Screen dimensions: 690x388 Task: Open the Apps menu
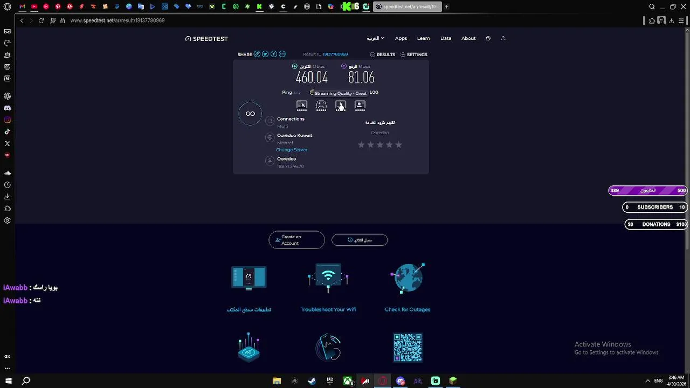(x=401, y=38)
